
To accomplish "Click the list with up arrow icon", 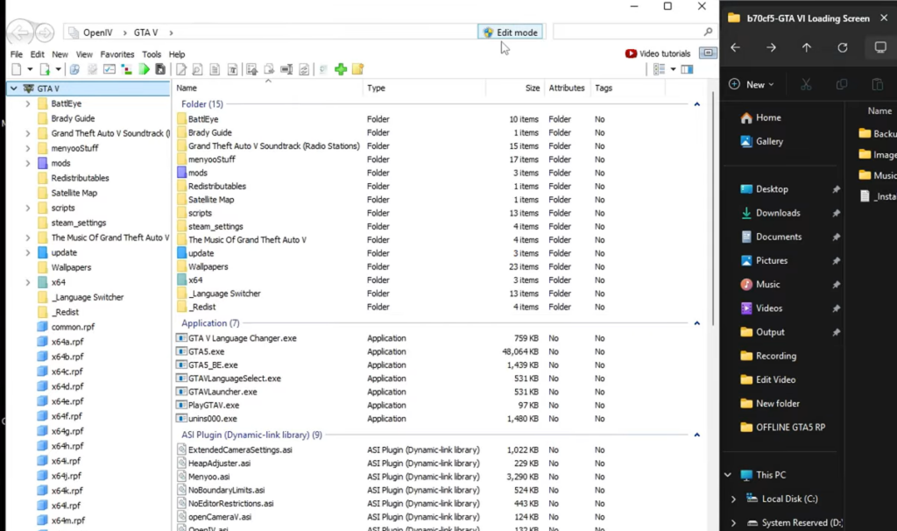I will pos(251,69).
